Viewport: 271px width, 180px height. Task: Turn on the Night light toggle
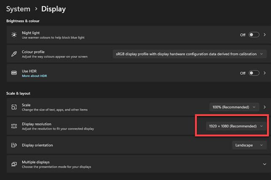click(x=254, y=35)
